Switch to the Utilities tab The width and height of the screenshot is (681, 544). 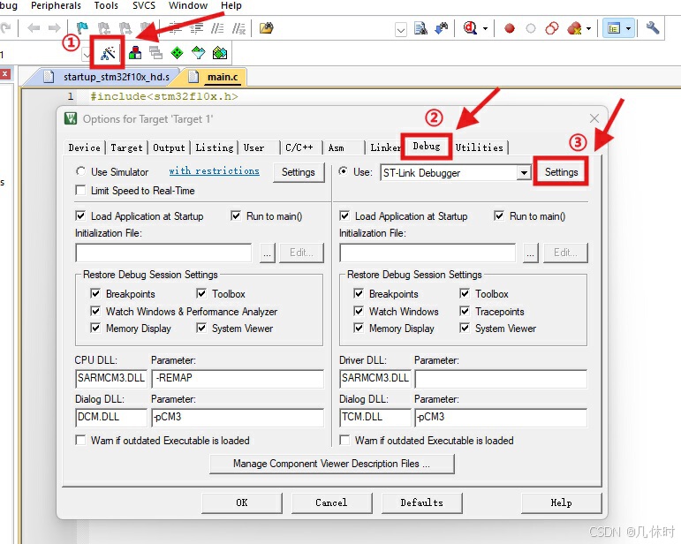[x=480, y=147]
